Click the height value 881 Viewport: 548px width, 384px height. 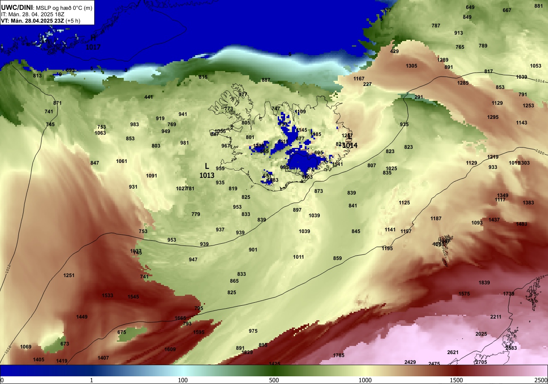539,6
